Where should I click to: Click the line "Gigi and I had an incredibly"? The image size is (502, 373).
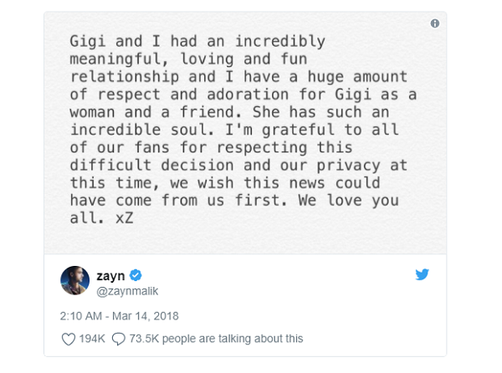pyautogui.click(x=185, y=41)
